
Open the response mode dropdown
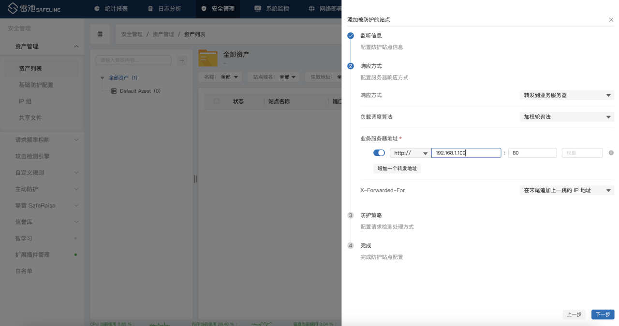[x=566, y=95]
